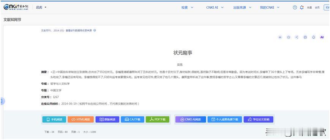Download with the CAJ下载 button

tap(133, 120)
